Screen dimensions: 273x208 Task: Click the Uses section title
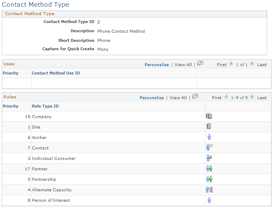tap(9, 64)
